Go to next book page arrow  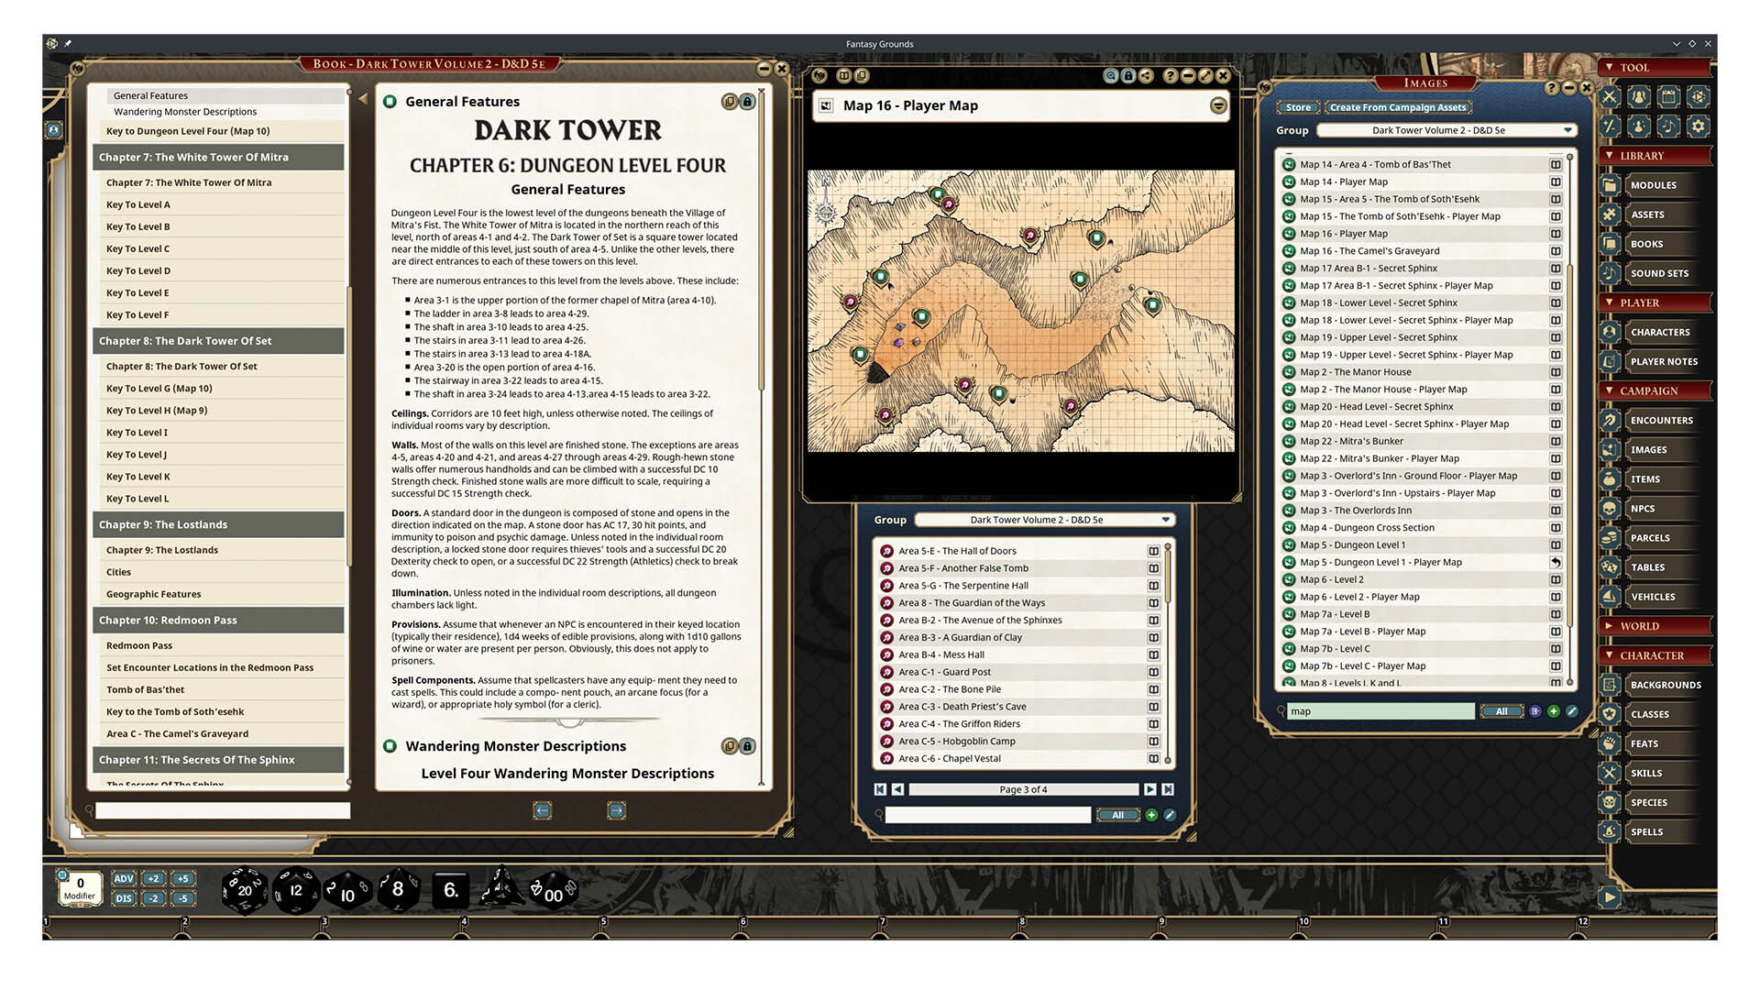coord(616,810)
